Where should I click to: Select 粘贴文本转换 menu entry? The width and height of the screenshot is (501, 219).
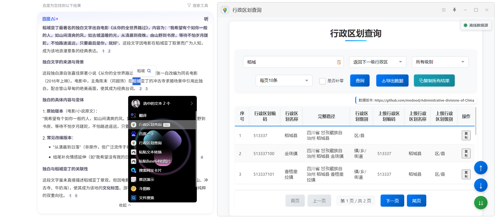point(162,152)
